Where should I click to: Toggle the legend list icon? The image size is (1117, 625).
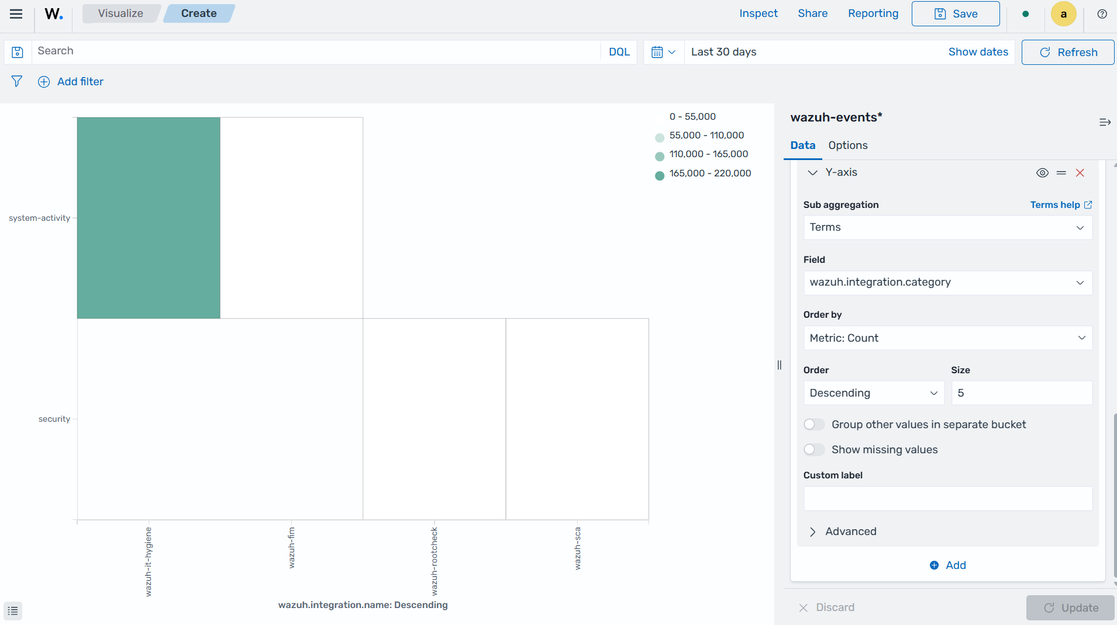[x=13, y=611]
